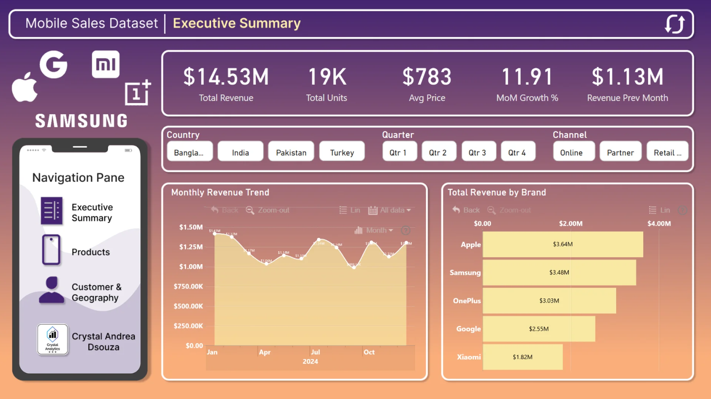Screen dimensions: 711x399
Task: Click Zoom-out magnifier in Monthly Revenue Trend
Action: (x=250, y=210)
